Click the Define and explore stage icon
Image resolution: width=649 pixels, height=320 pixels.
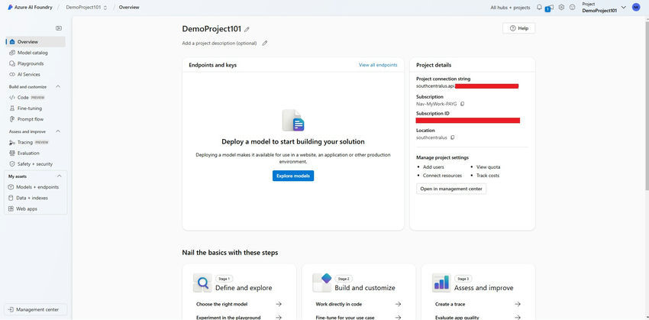click(x=202, y=283)
